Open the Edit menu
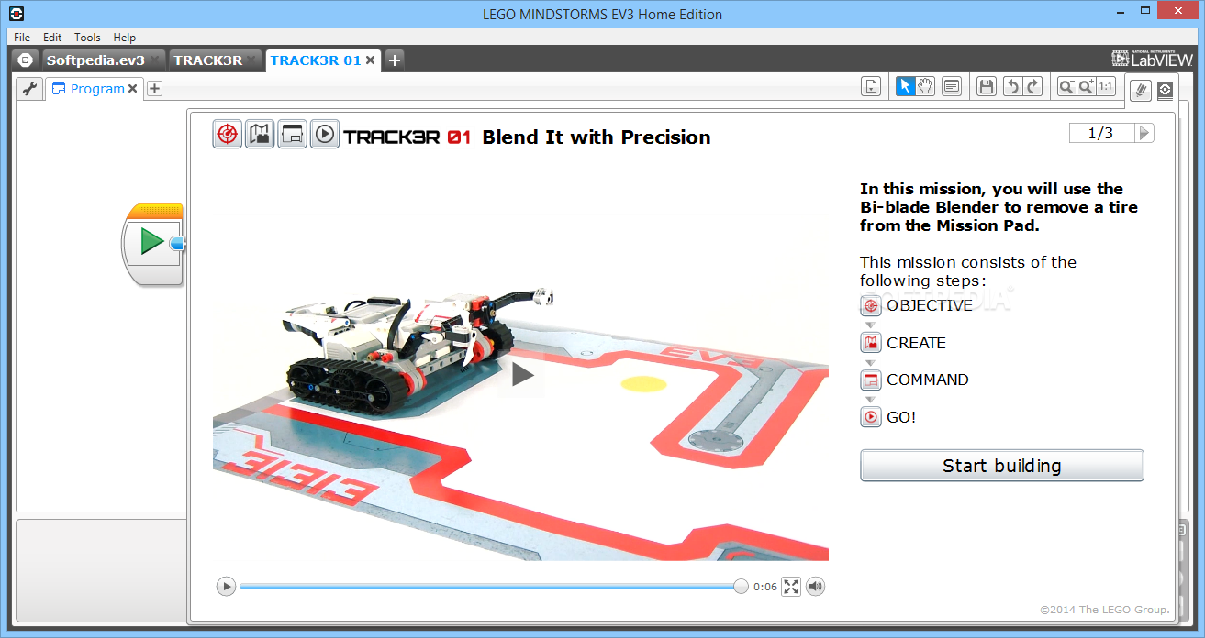 pyautogui.click(x=52, y=37)
